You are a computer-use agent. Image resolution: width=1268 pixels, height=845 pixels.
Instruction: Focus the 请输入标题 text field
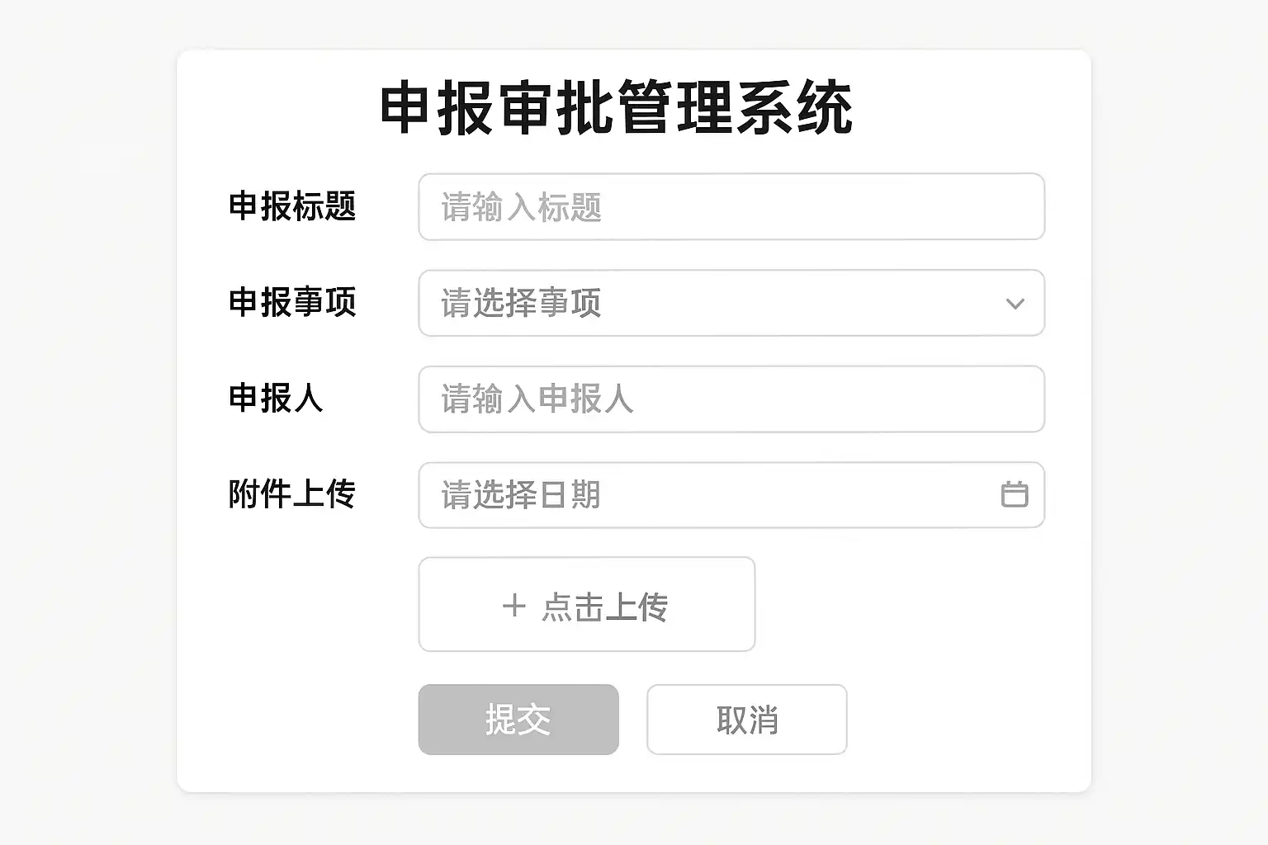pos(731,207)
